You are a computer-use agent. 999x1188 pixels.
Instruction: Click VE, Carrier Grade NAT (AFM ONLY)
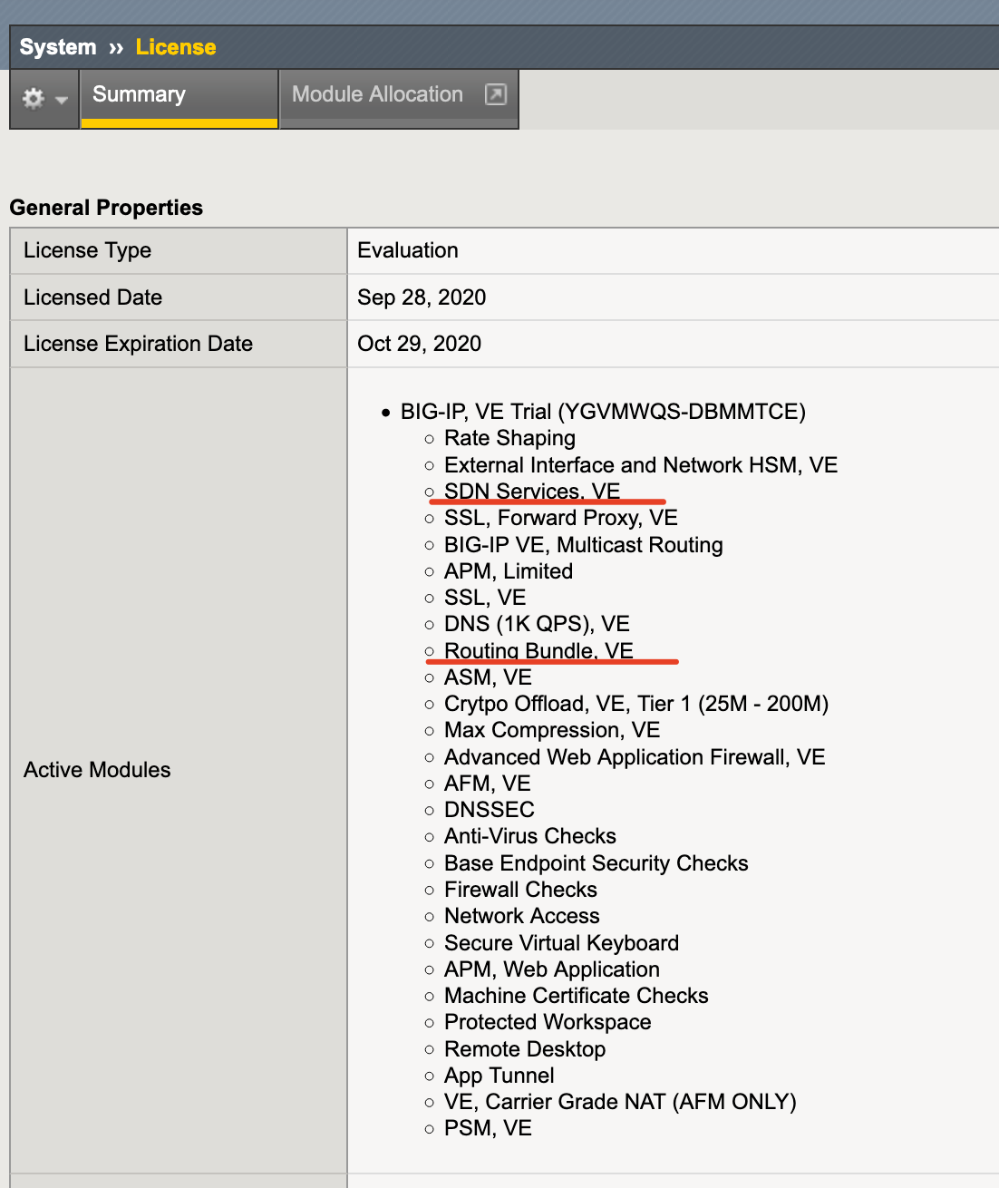point(620,1102)
